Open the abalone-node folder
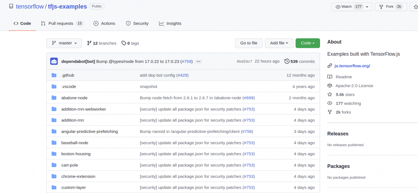This screenshot has height=193, width=418. [74, 97]
